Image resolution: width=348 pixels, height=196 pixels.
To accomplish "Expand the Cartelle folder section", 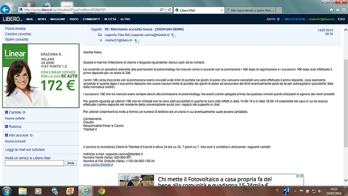I will click(6, 112).
